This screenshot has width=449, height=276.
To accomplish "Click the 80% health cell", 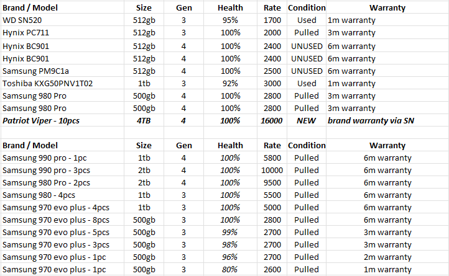I will (230, 269).
